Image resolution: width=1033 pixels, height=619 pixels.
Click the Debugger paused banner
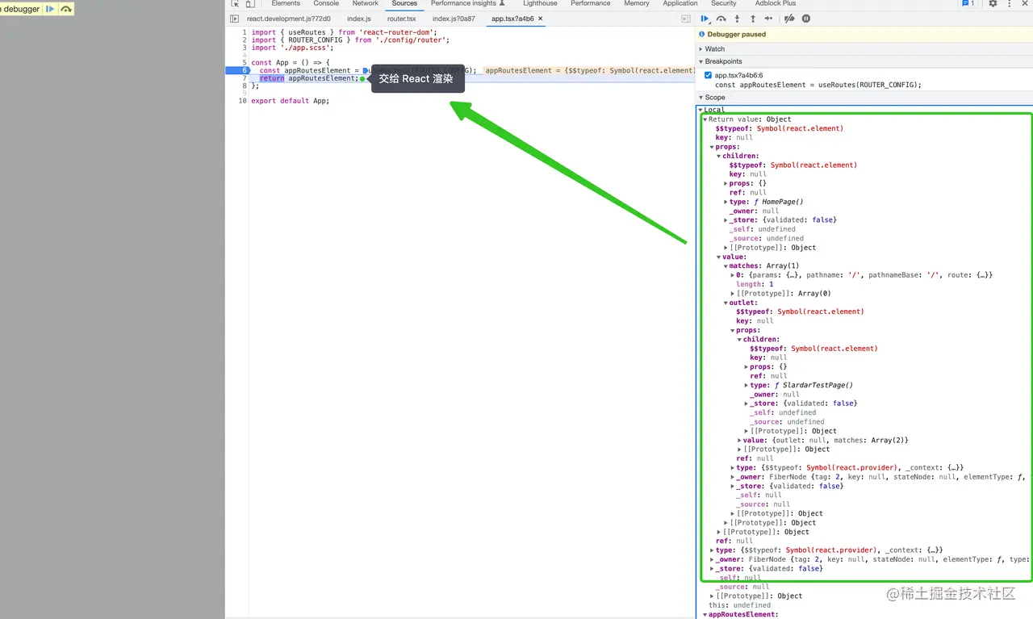coord(864,35)
